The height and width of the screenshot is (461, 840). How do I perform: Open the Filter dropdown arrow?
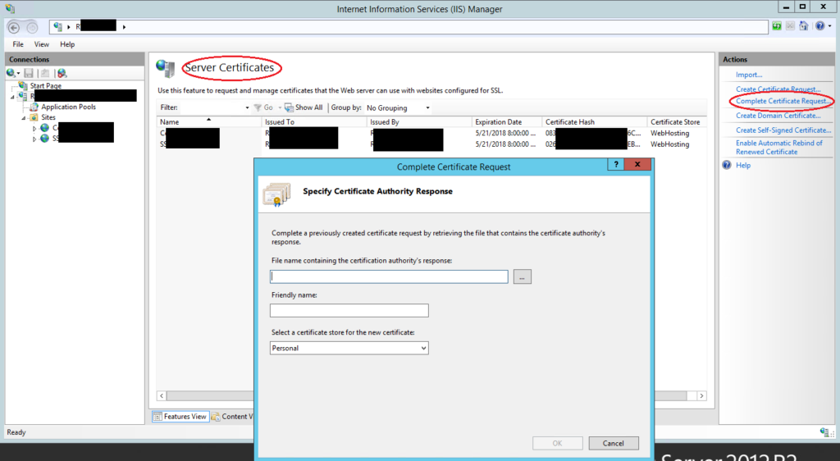[x=247, y=107]
